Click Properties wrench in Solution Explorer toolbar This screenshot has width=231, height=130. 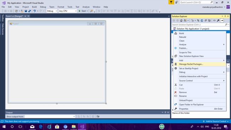click(218, 21)
